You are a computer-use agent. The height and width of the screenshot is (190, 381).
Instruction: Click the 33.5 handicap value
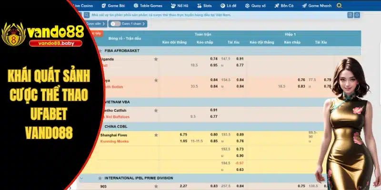coord(194,86)
